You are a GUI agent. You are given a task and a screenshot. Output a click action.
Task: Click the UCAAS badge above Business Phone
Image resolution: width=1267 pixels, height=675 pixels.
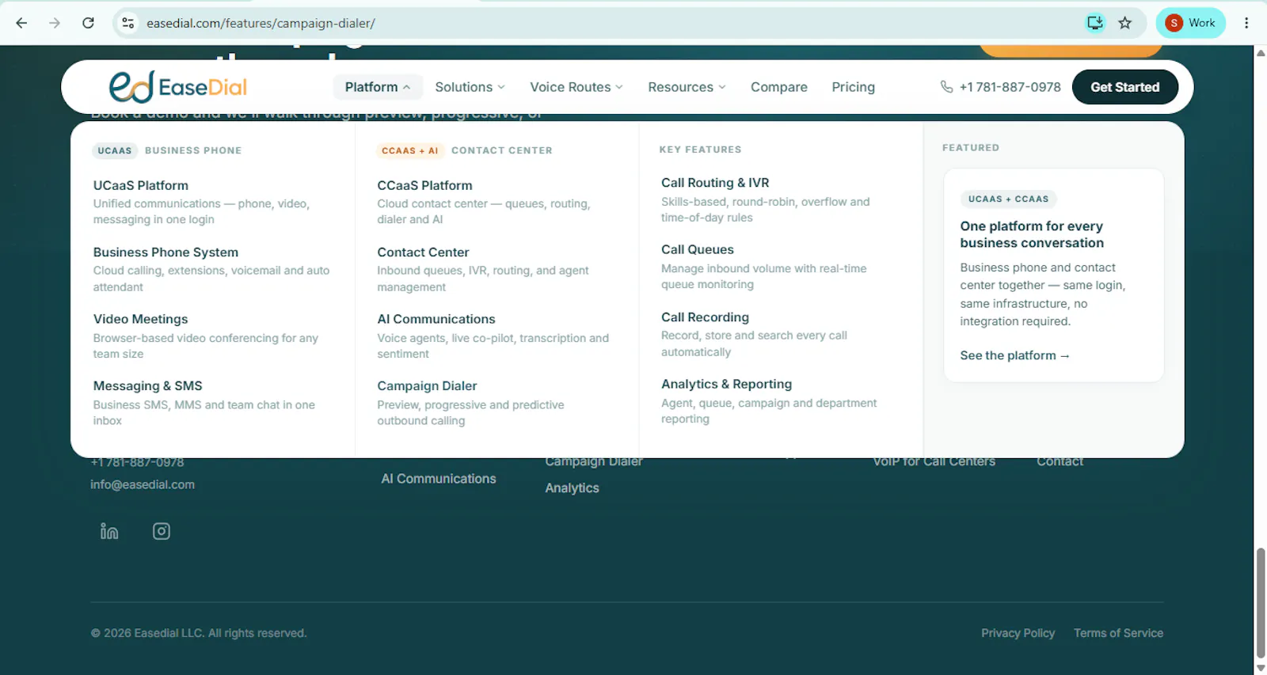(x=115, y=150)
